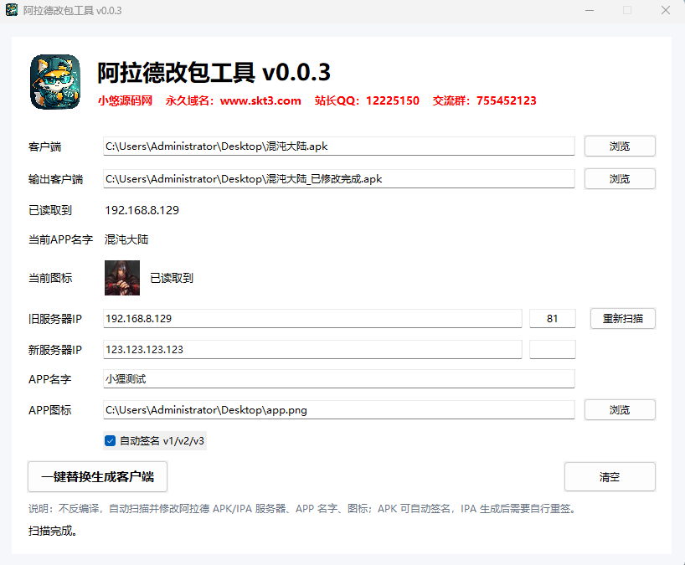Click the www.skt3.com domain text
Screen dimensions: 685x565
click(260, 100)
